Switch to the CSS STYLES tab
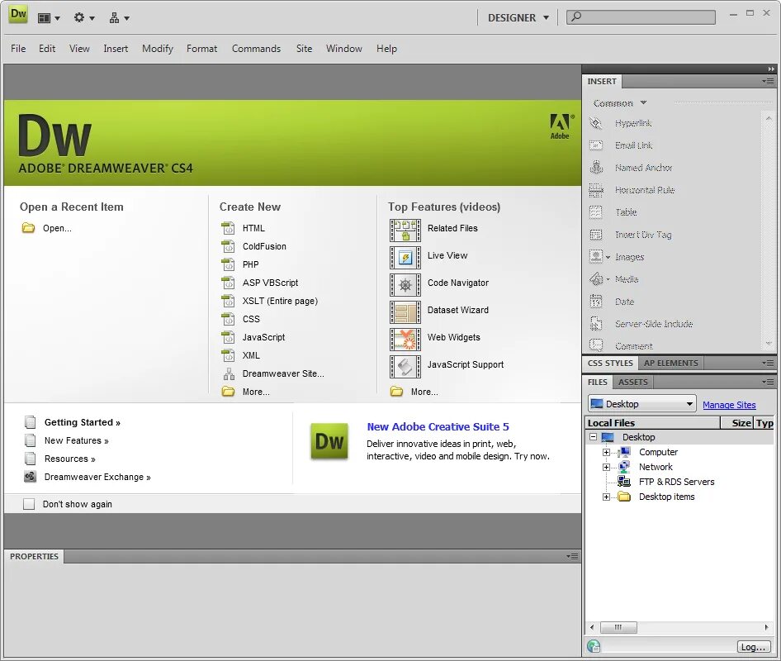The height and width of the screenshot is (661, 781). pyautogui.click(x=610, y=363)
